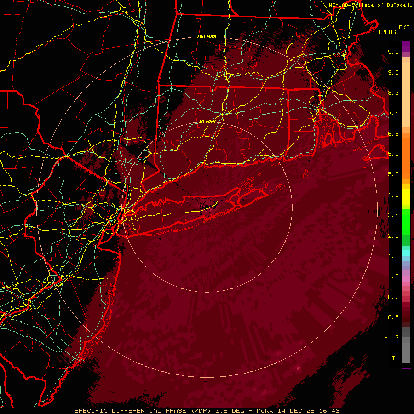Pick the yellow segment of the color bar
This screenshot has height=414, width=414.
(x=406, y=197)
